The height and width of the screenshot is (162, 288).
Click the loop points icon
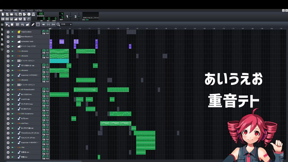pos(48,24)
